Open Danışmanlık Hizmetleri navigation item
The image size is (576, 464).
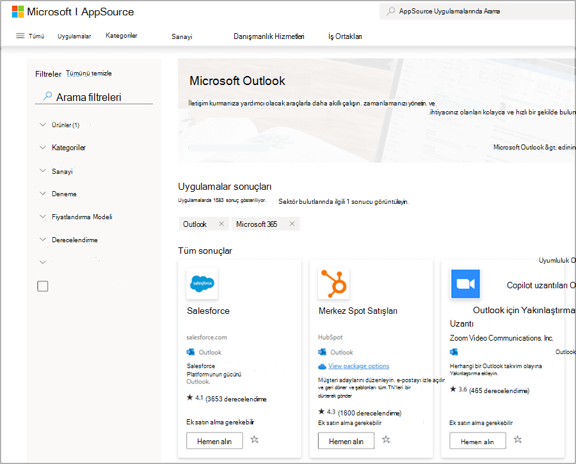[x=269, y=36]
